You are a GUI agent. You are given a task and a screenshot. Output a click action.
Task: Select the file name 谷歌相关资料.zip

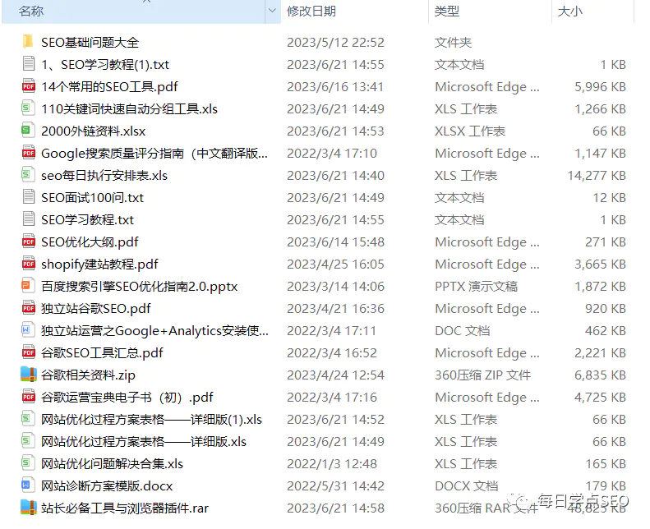click(88, 375)
